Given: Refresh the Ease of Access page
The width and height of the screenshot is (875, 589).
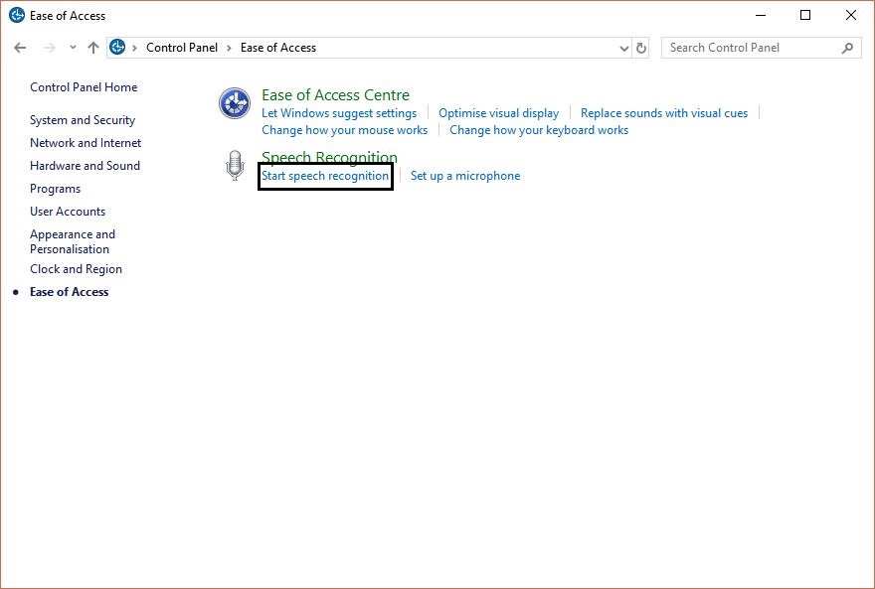Looking at the screenshot, I should [641, 49].
